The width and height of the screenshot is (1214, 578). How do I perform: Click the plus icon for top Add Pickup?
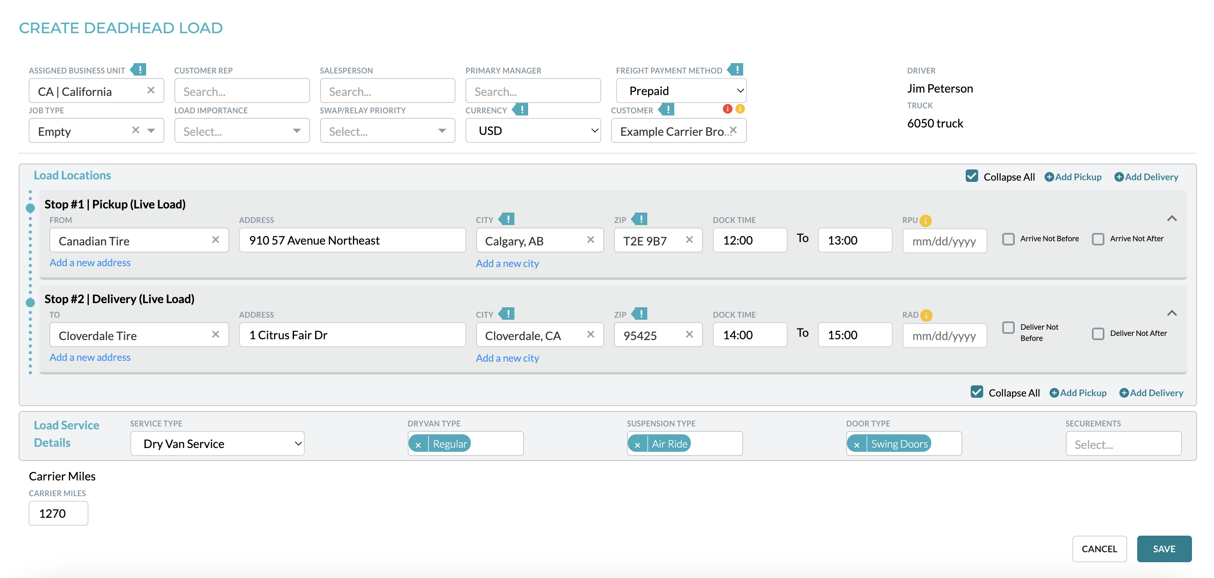click(1049, 177)
